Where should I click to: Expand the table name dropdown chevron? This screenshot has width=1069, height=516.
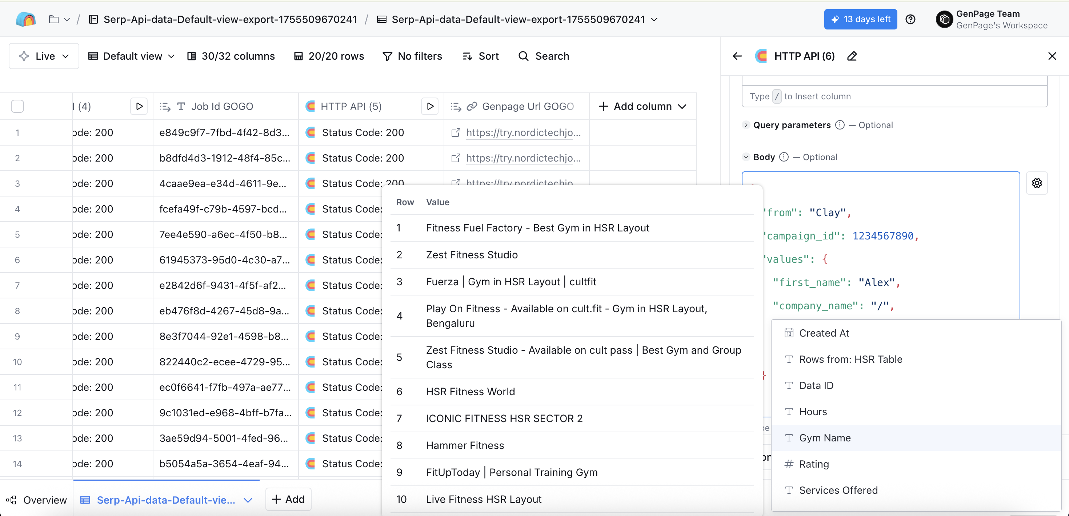point(654,20)
